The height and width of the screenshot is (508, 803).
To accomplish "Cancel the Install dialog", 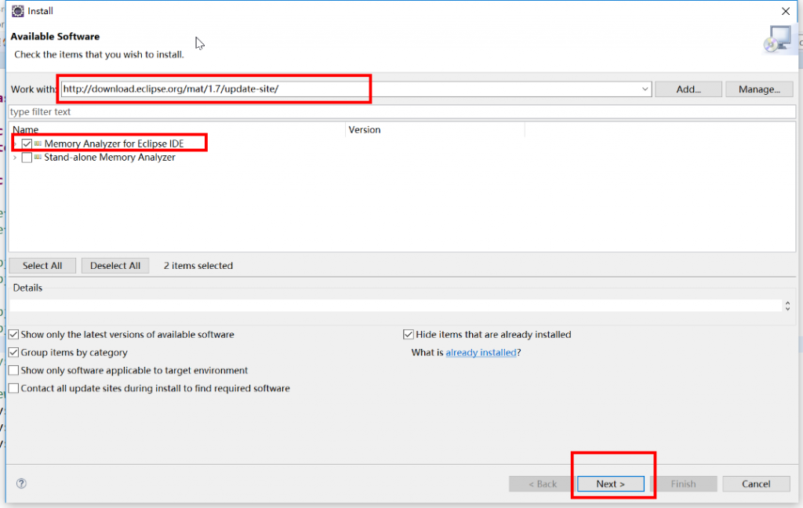I will coord(756,484).
